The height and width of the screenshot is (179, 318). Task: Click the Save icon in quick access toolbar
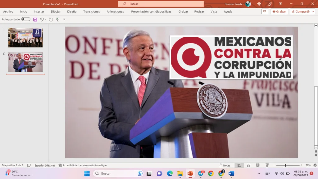coord(35,19)
